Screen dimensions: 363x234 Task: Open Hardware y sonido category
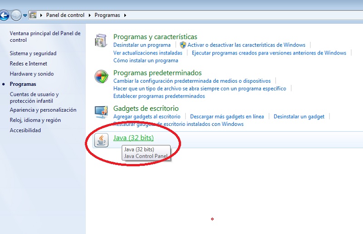click(32, 74)
